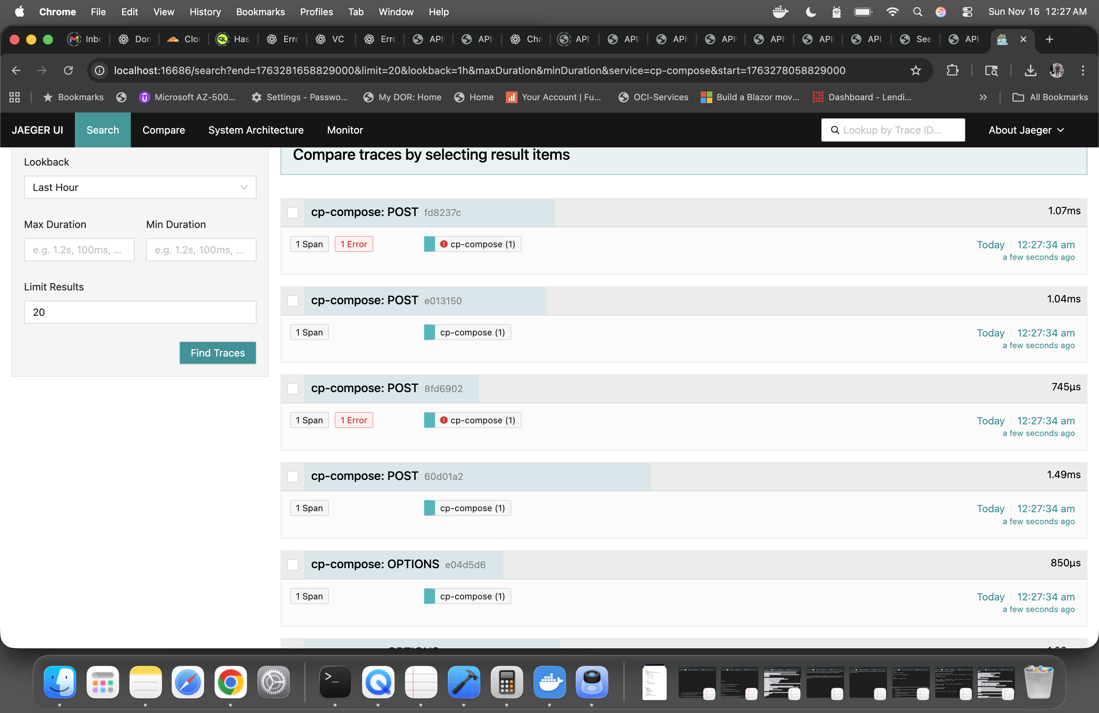Launch Docker from the Dock
1099x713 pixels.
click(x=549, y=683)
